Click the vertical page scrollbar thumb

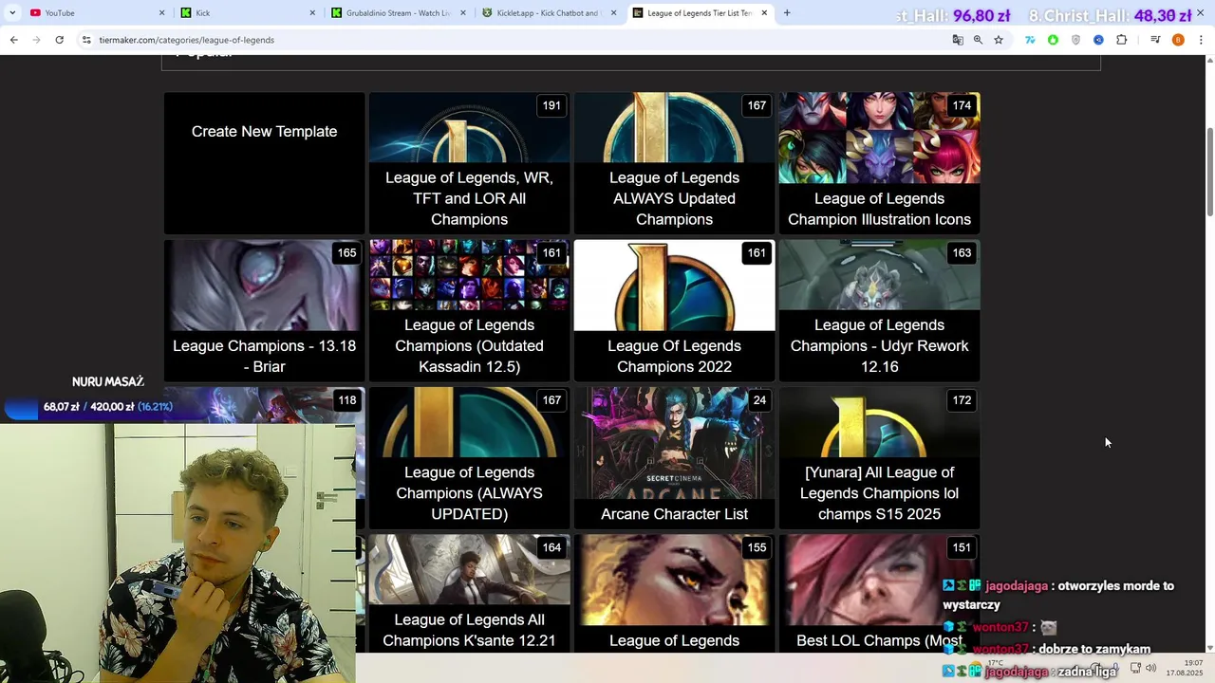pyautogui.click(x=1209, y=171)
